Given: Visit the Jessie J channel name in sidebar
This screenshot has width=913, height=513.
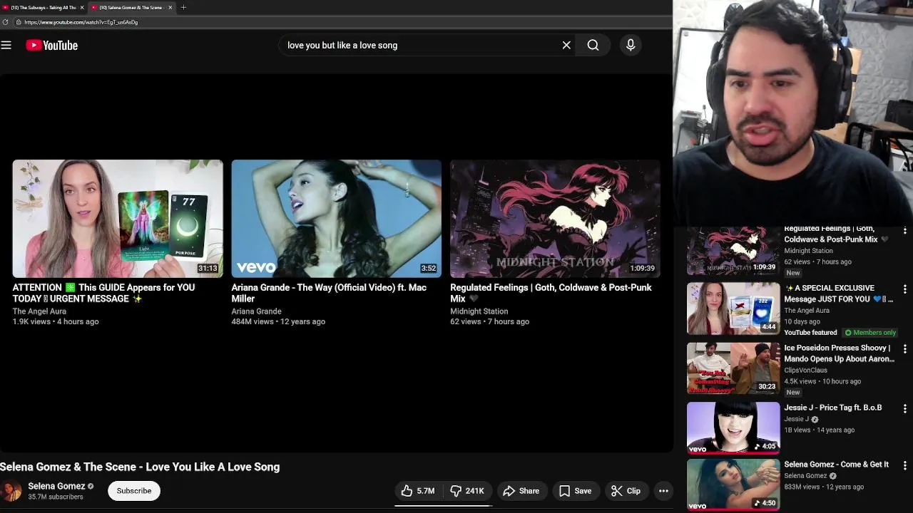Looking at the screenshot, I should [x=797, y=419].
